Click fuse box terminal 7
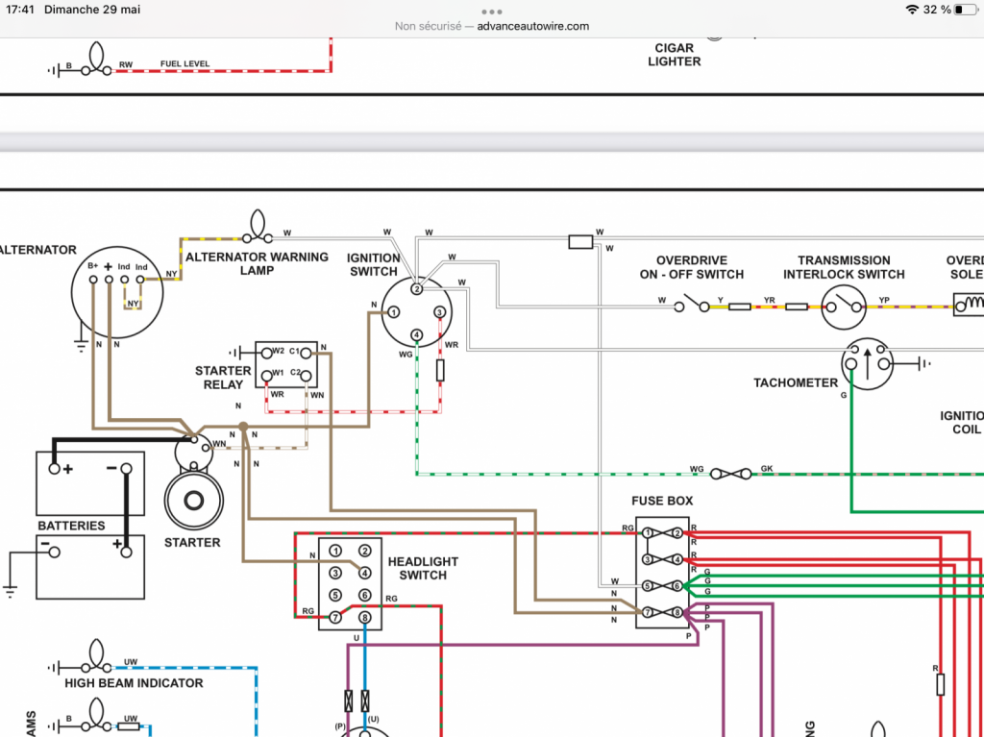The height and width of the screenshot is (737, 984). tap(647, 612)
